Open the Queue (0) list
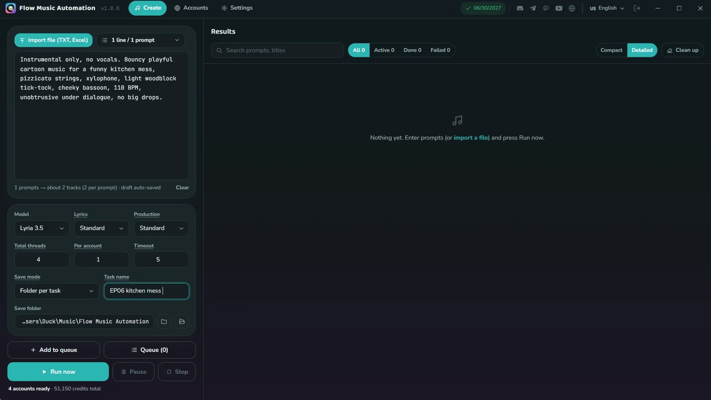The height and width of the screenshot is (400, 711). click(x=150, y=350)
